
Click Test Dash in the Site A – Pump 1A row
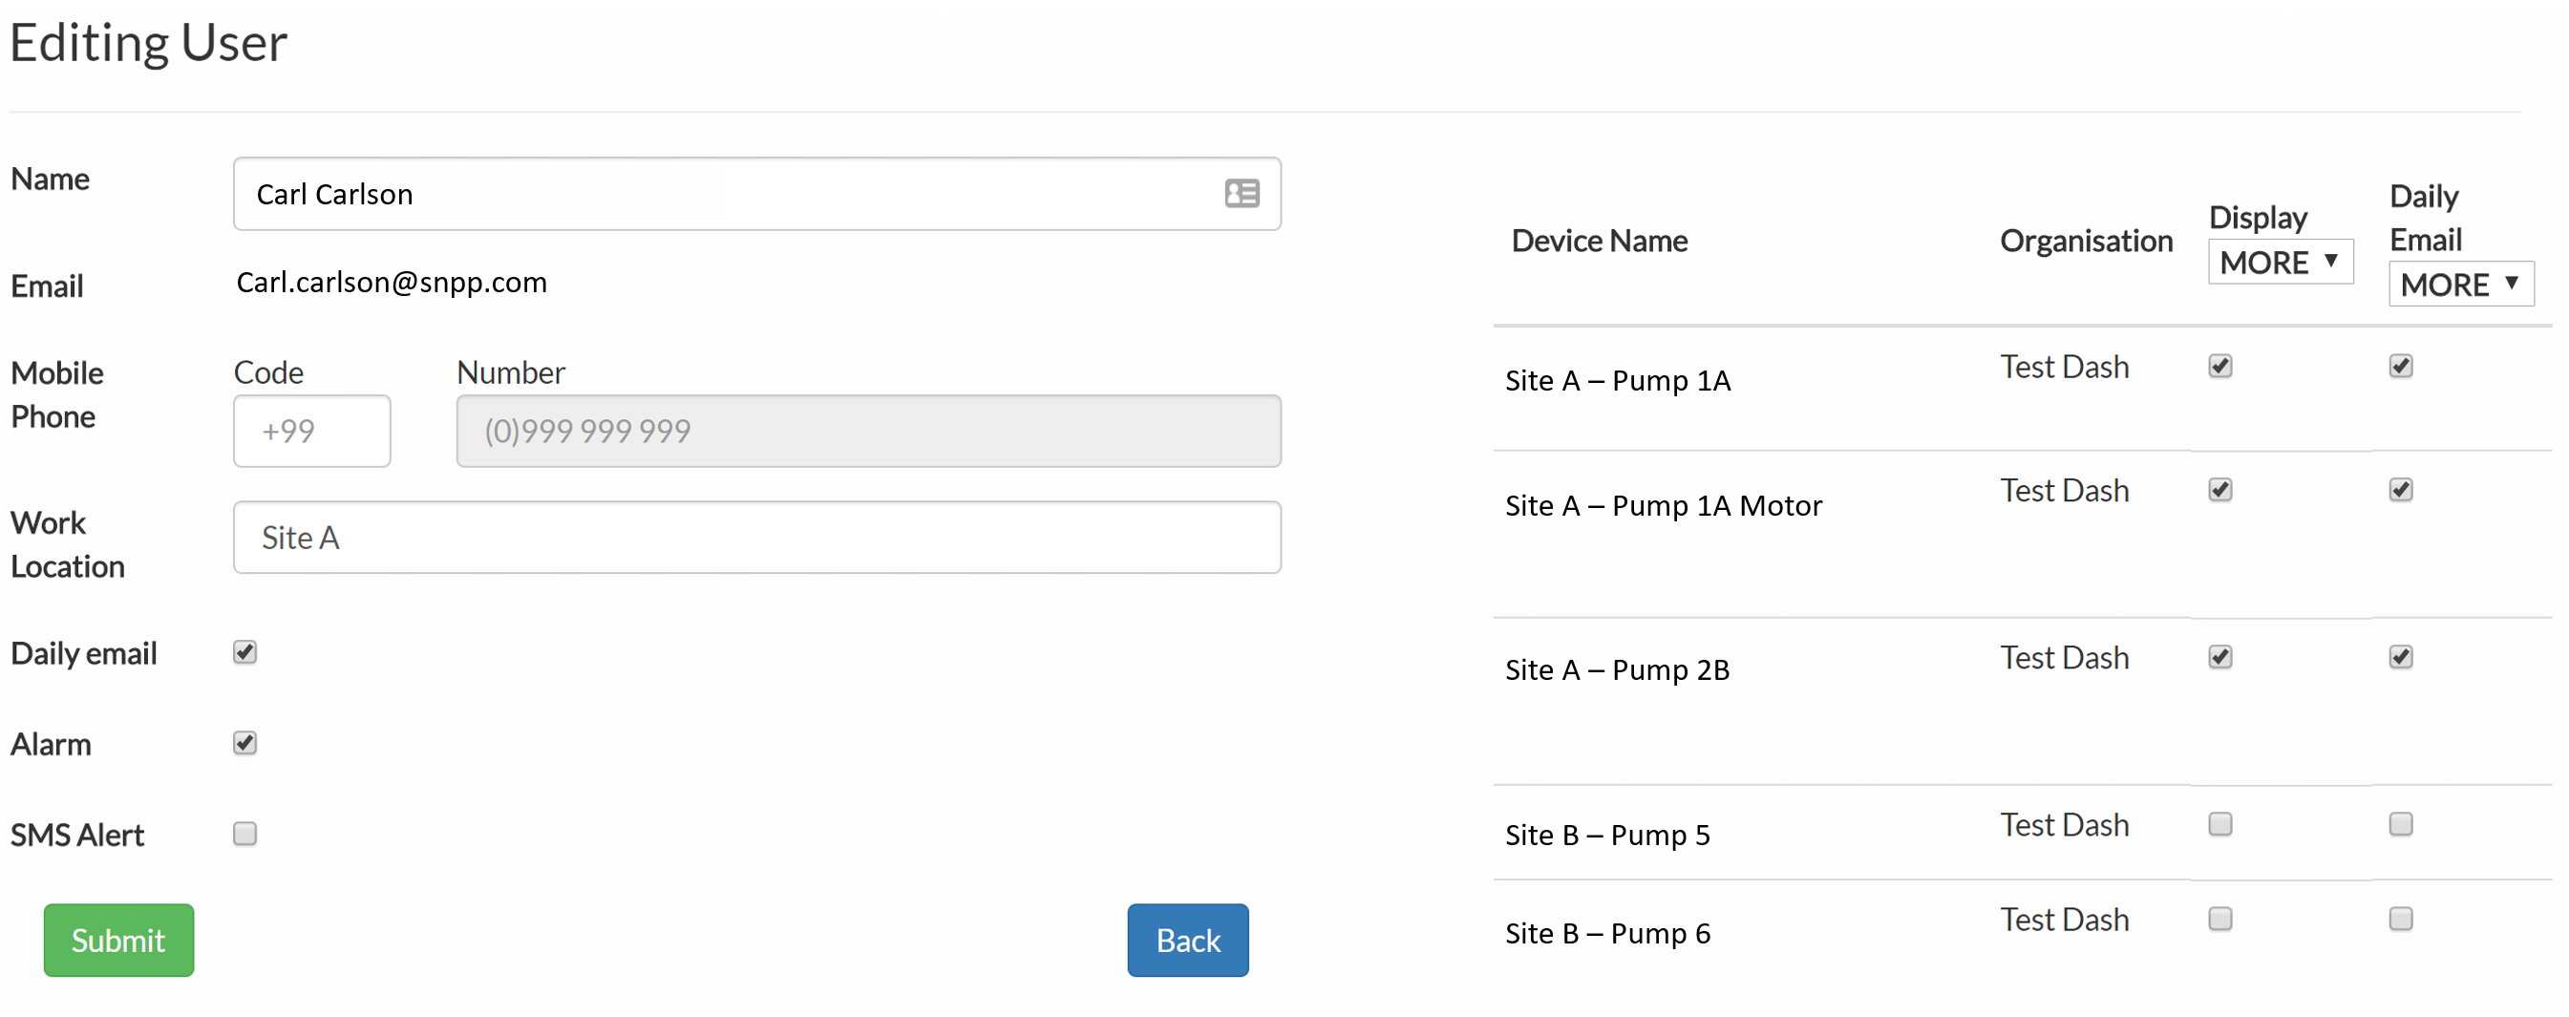pos(2065,367)
